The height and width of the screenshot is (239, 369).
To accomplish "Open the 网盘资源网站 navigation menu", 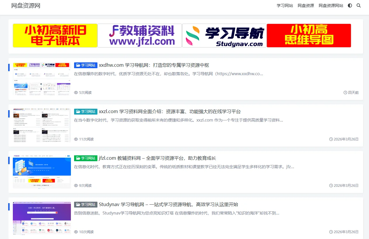I will click(x=331, y=6).
